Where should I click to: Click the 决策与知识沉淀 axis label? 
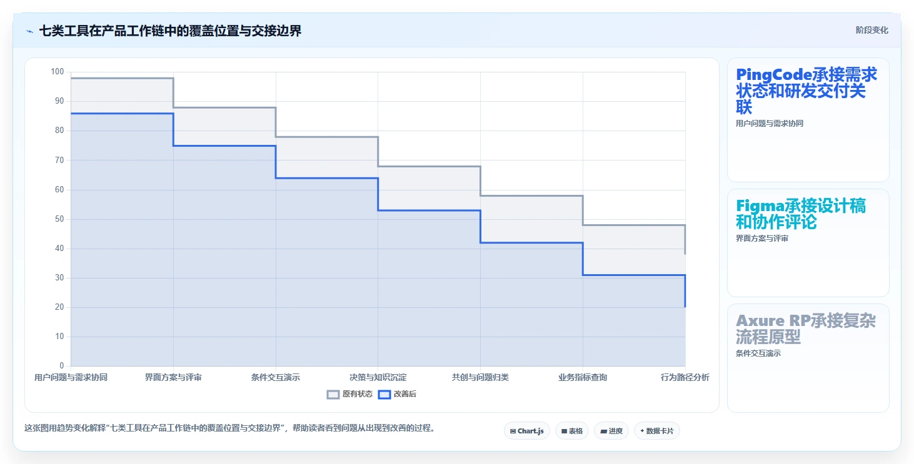[378, 377]
